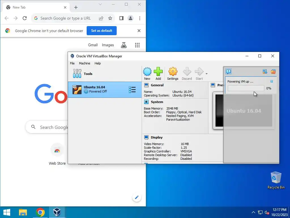Open the Ubuntu 16.04 machine menu icon
The width and height of the screenshot is (290, 218).
pyautogui.click(x=132, y=89)
